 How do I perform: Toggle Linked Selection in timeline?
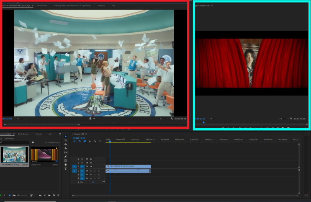(x=85, y=141)
